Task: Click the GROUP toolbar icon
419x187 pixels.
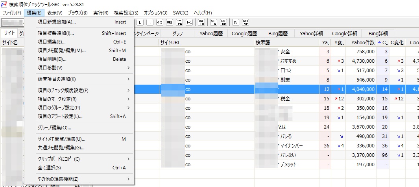Action: pos(245,22)
